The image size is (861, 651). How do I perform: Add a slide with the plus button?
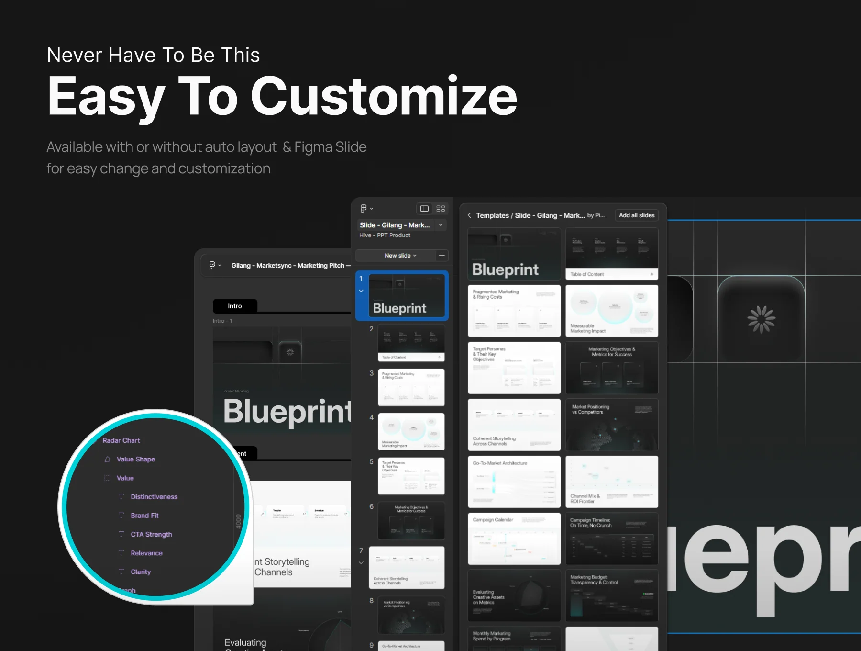442,256
